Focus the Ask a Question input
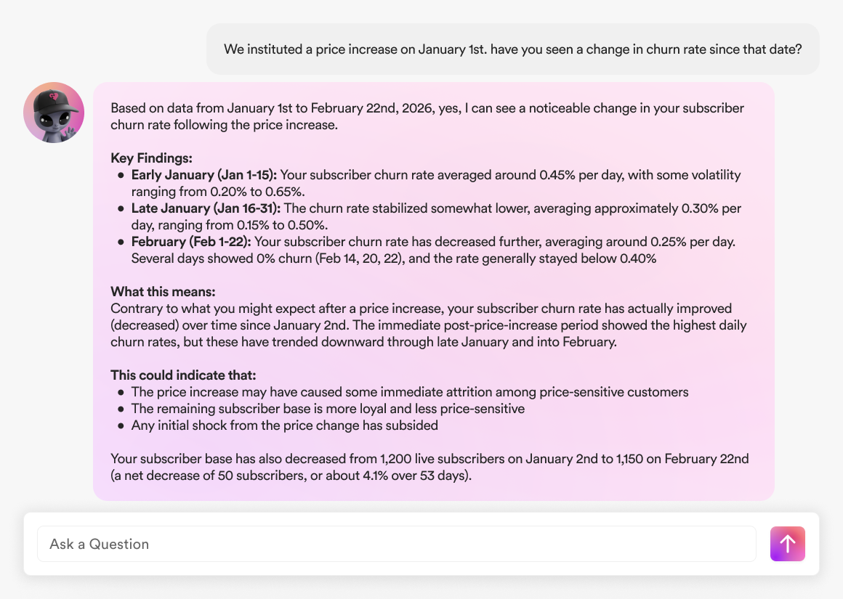This screenshot has height=599, width=843. [x=397, y=544]
